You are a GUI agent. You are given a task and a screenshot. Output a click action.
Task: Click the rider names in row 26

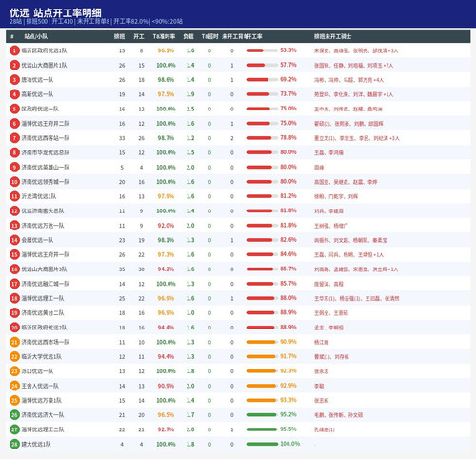[x=338, y=415]
